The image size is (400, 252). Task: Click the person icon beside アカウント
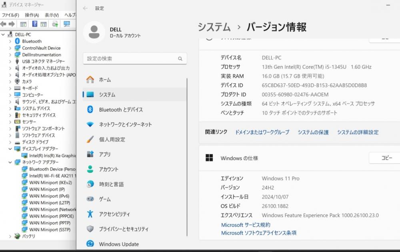tap(90, 169)
